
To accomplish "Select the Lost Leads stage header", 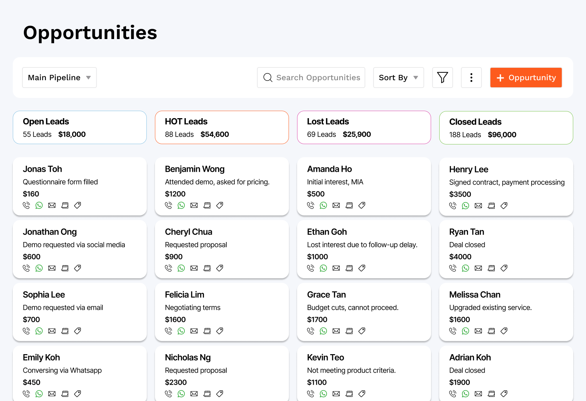I will [364, 127].
